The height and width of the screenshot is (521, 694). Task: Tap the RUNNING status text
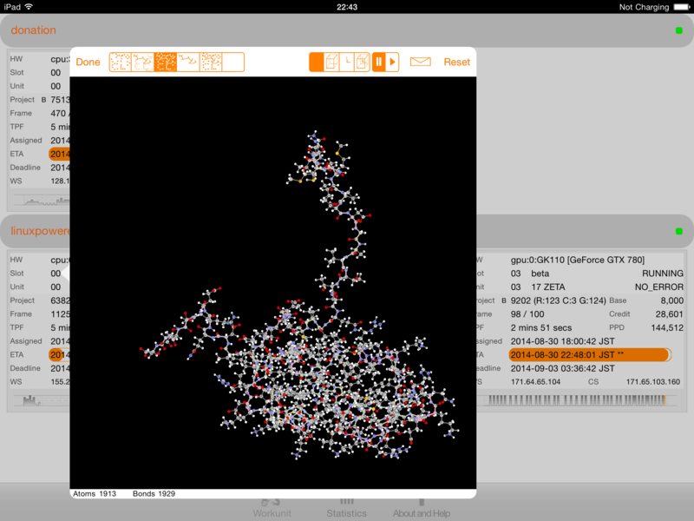pos(663,274)
